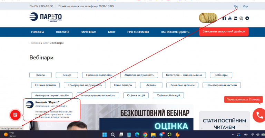Select the Автотранспортні засоби category tag

click(52, 95)
